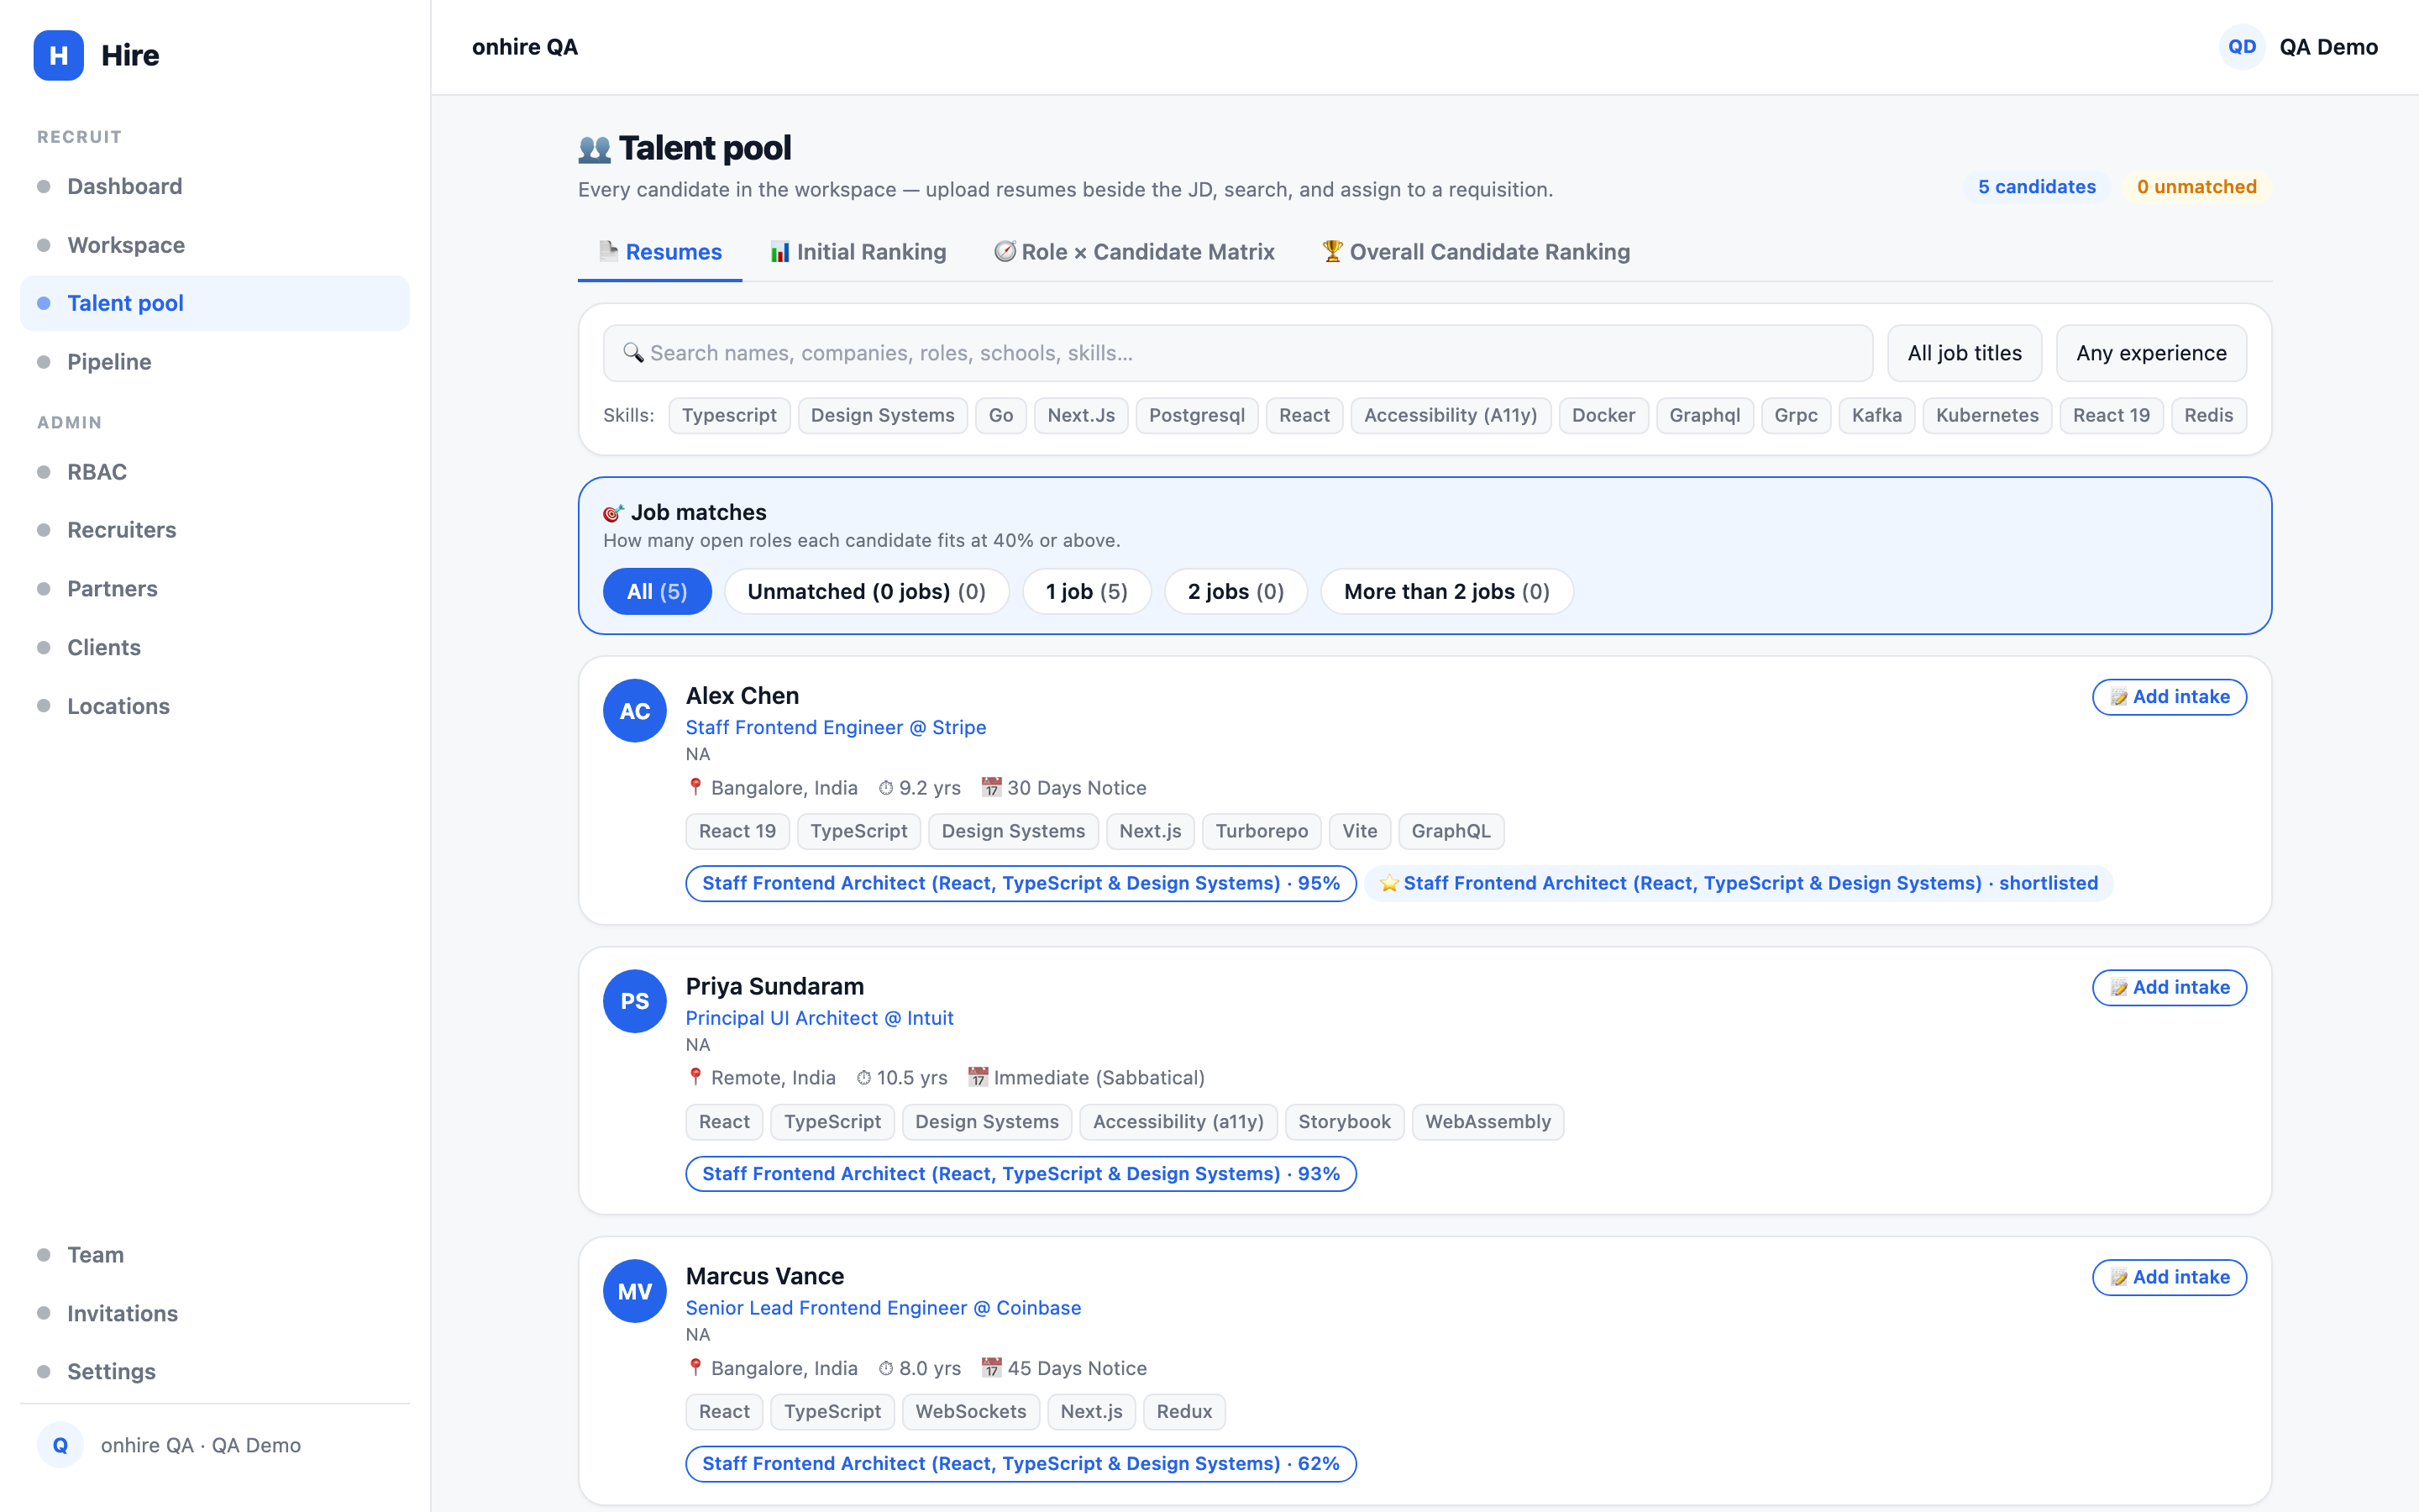
Task: Filter candidates matching 2 jobs
Action: [x=1236, y=591]
